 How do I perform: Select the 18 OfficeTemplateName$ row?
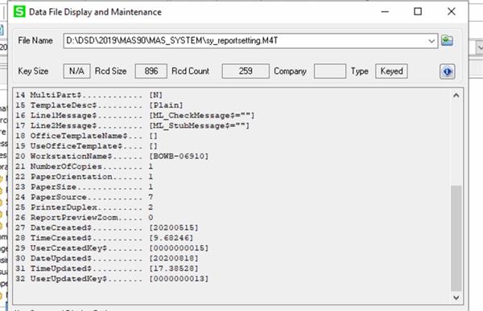click(87, 136)
